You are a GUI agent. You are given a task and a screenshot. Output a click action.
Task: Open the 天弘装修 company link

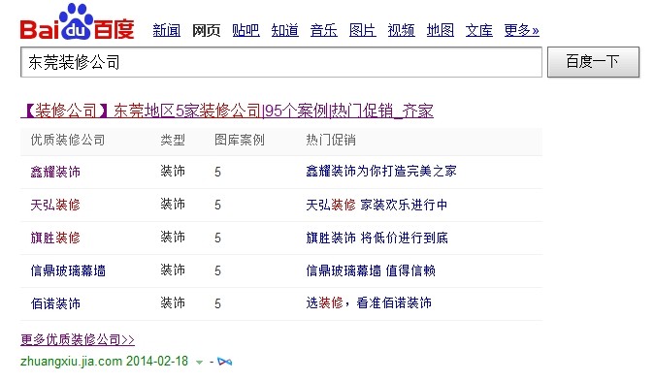(55, 205)
